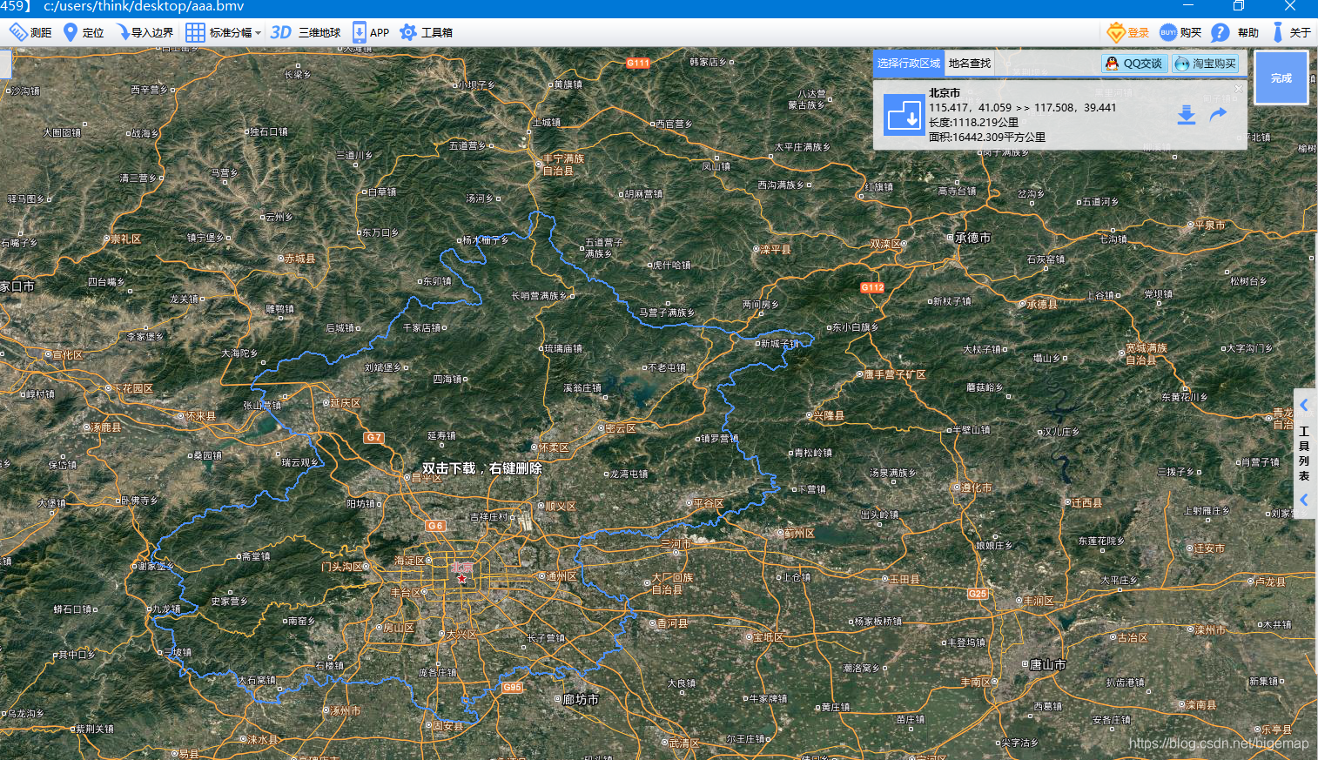Click the 延庆区 district label
This screenshot has height=760, width=1318.
345,403
